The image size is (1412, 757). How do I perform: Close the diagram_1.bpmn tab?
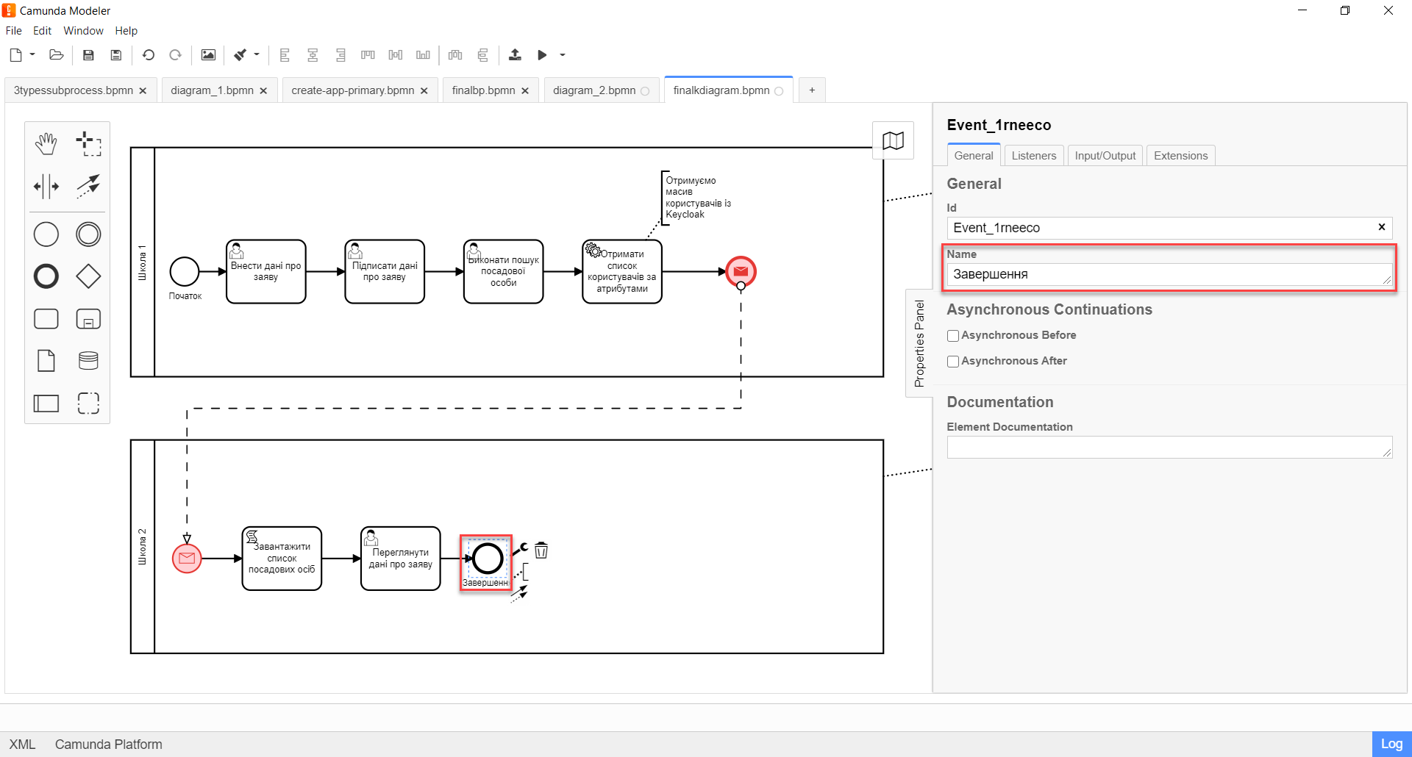coord(263,91)
